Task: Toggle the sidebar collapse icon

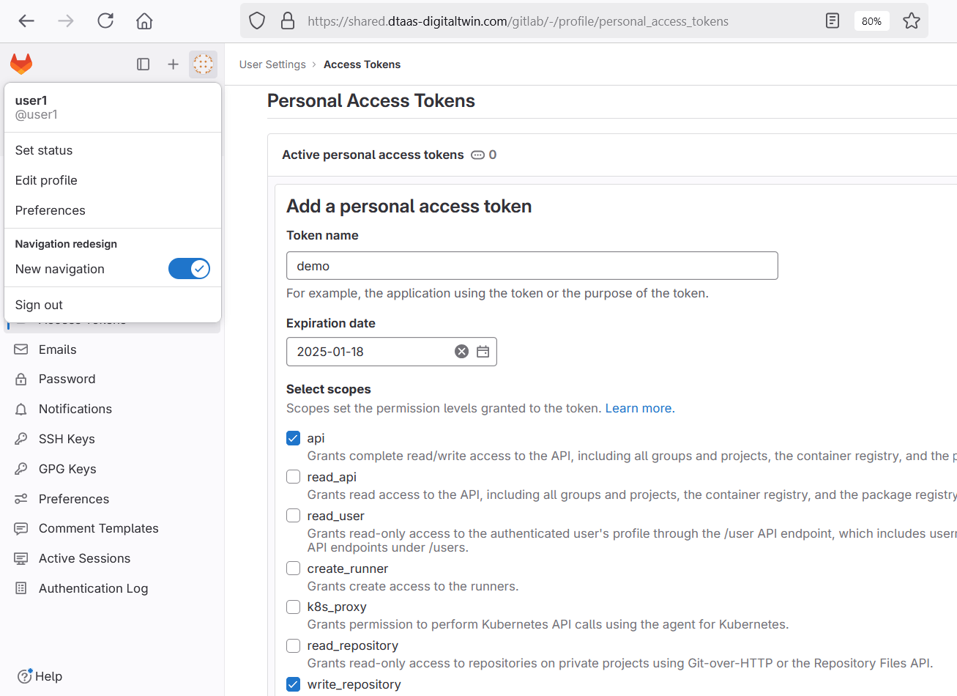Action: 144,64
